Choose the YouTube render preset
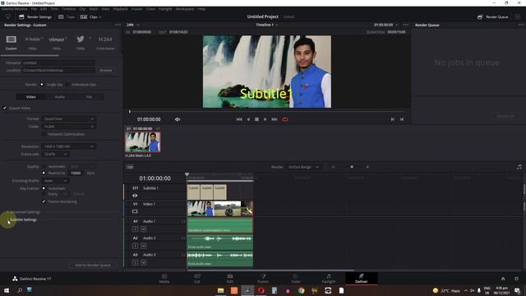526x296 pixels. coord(33,39)
